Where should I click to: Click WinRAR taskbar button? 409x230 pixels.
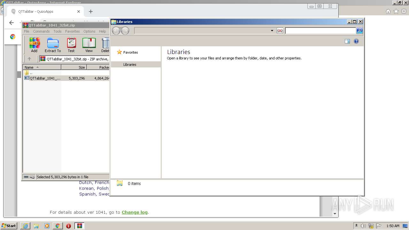pos(79,226)
